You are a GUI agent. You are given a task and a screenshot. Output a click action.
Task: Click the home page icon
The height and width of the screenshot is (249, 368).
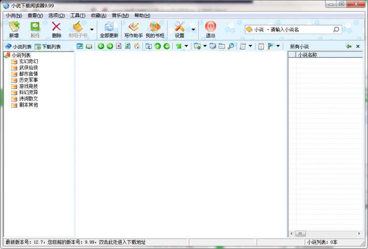pyautogui.click(x=137, y=46)
